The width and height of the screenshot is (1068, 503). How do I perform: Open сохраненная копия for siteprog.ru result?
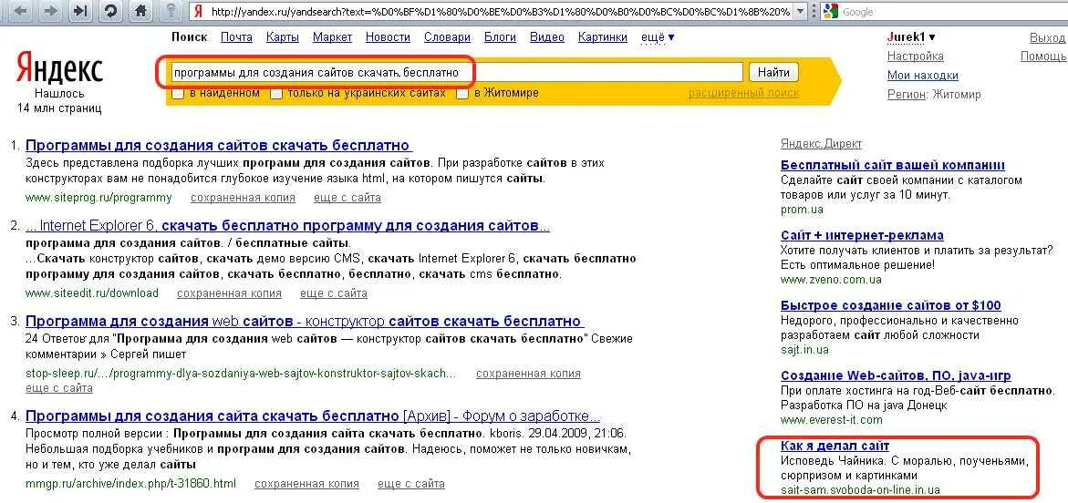pos(244,198)
